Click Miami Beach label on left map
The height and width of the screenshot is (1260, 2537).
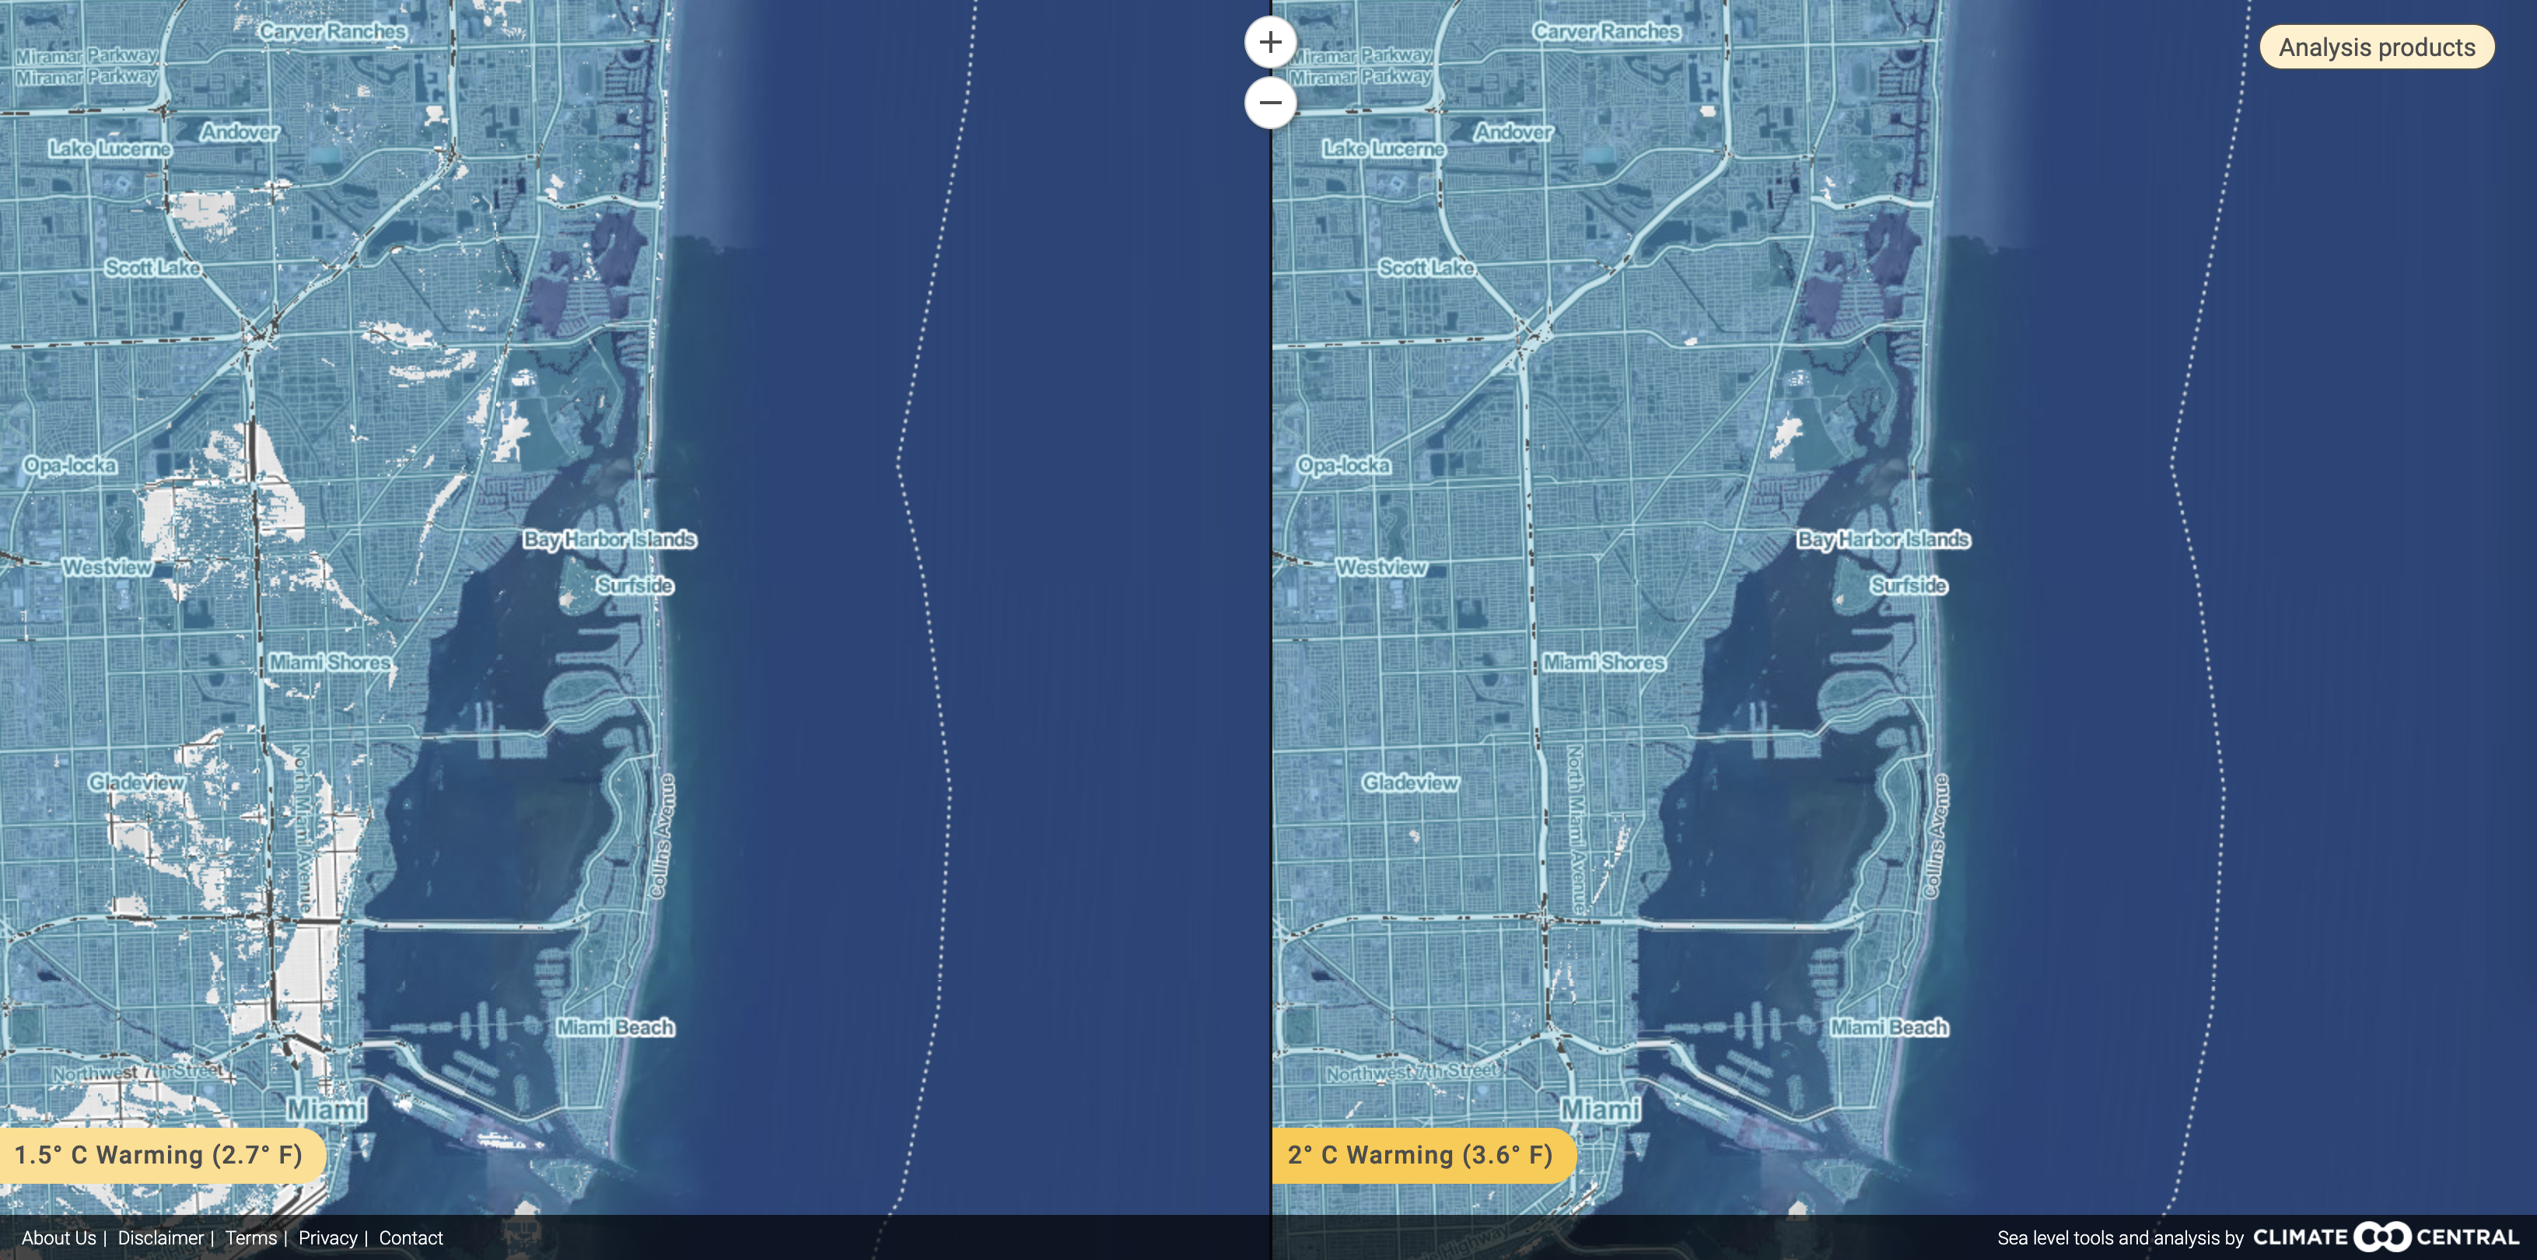[615, 1027]
